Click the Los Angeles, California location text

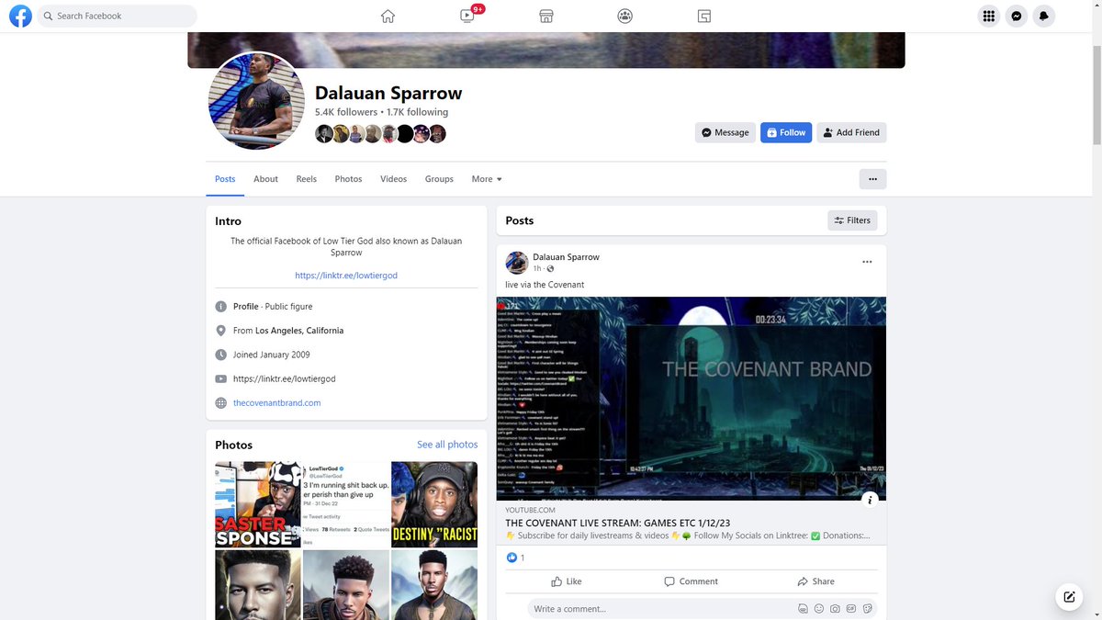pos(299,331)
